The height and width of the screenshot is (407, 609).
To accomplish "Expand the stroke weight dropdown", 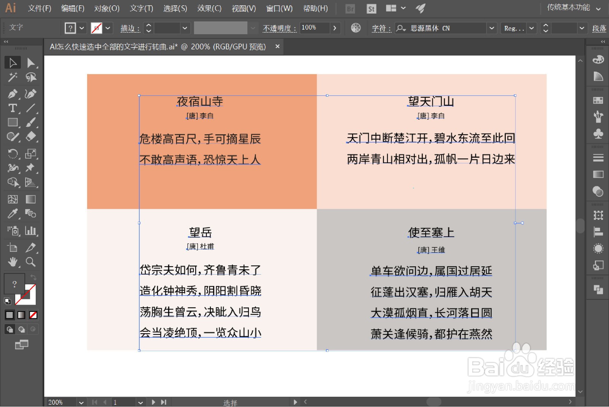I will [185, 28].
